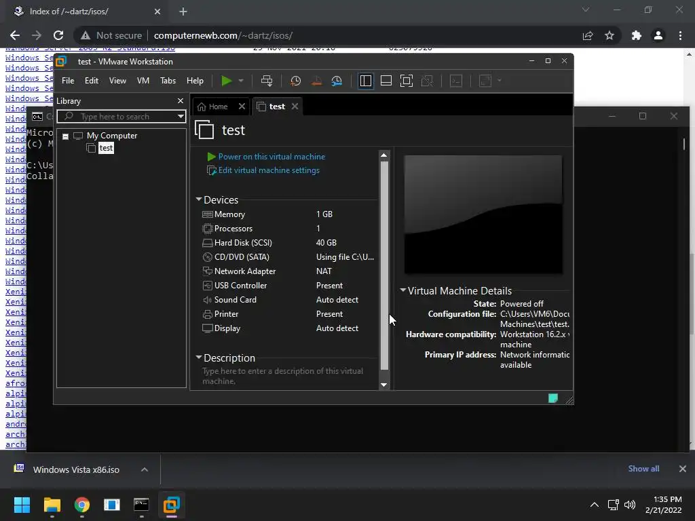This screenshot has width=695, height=521.
Task: Click the stretch guest toolbar icon
Action: point(485,81)
